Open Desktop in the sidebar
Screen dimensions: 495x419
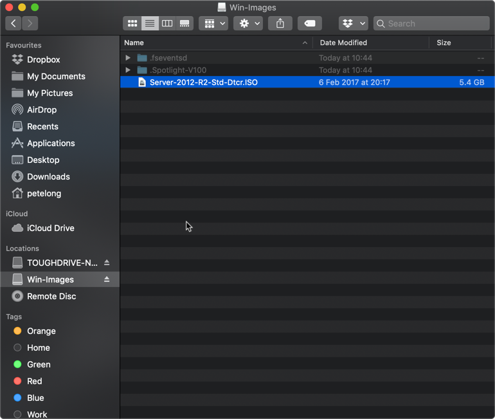(60, 160)
